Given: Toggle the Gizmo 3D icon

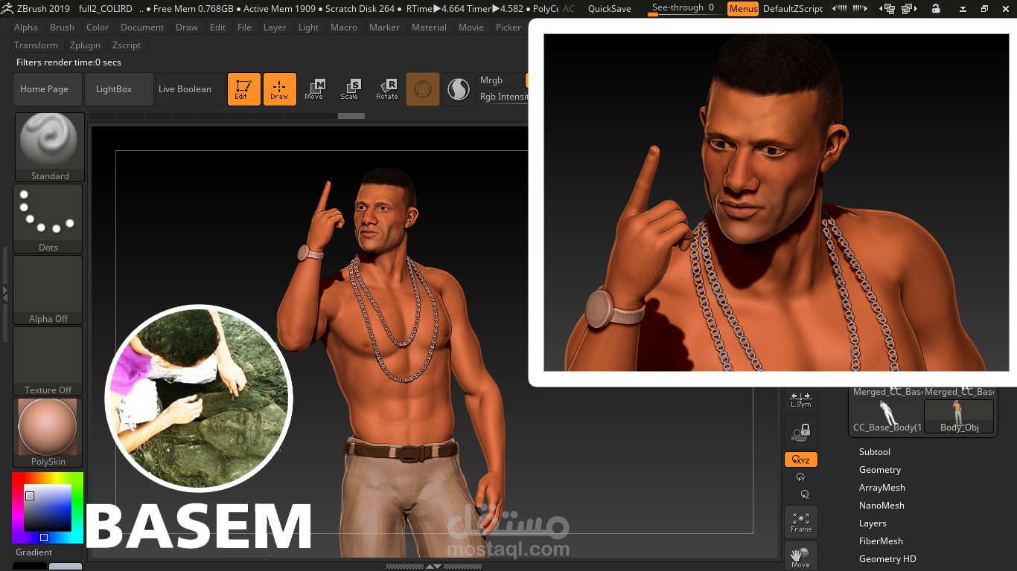Looking at the screenshot, I should click(422, 89).
